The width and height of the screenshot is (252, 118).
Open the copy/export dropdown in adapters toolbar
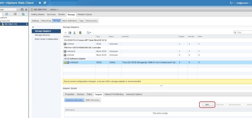point(89,33)
